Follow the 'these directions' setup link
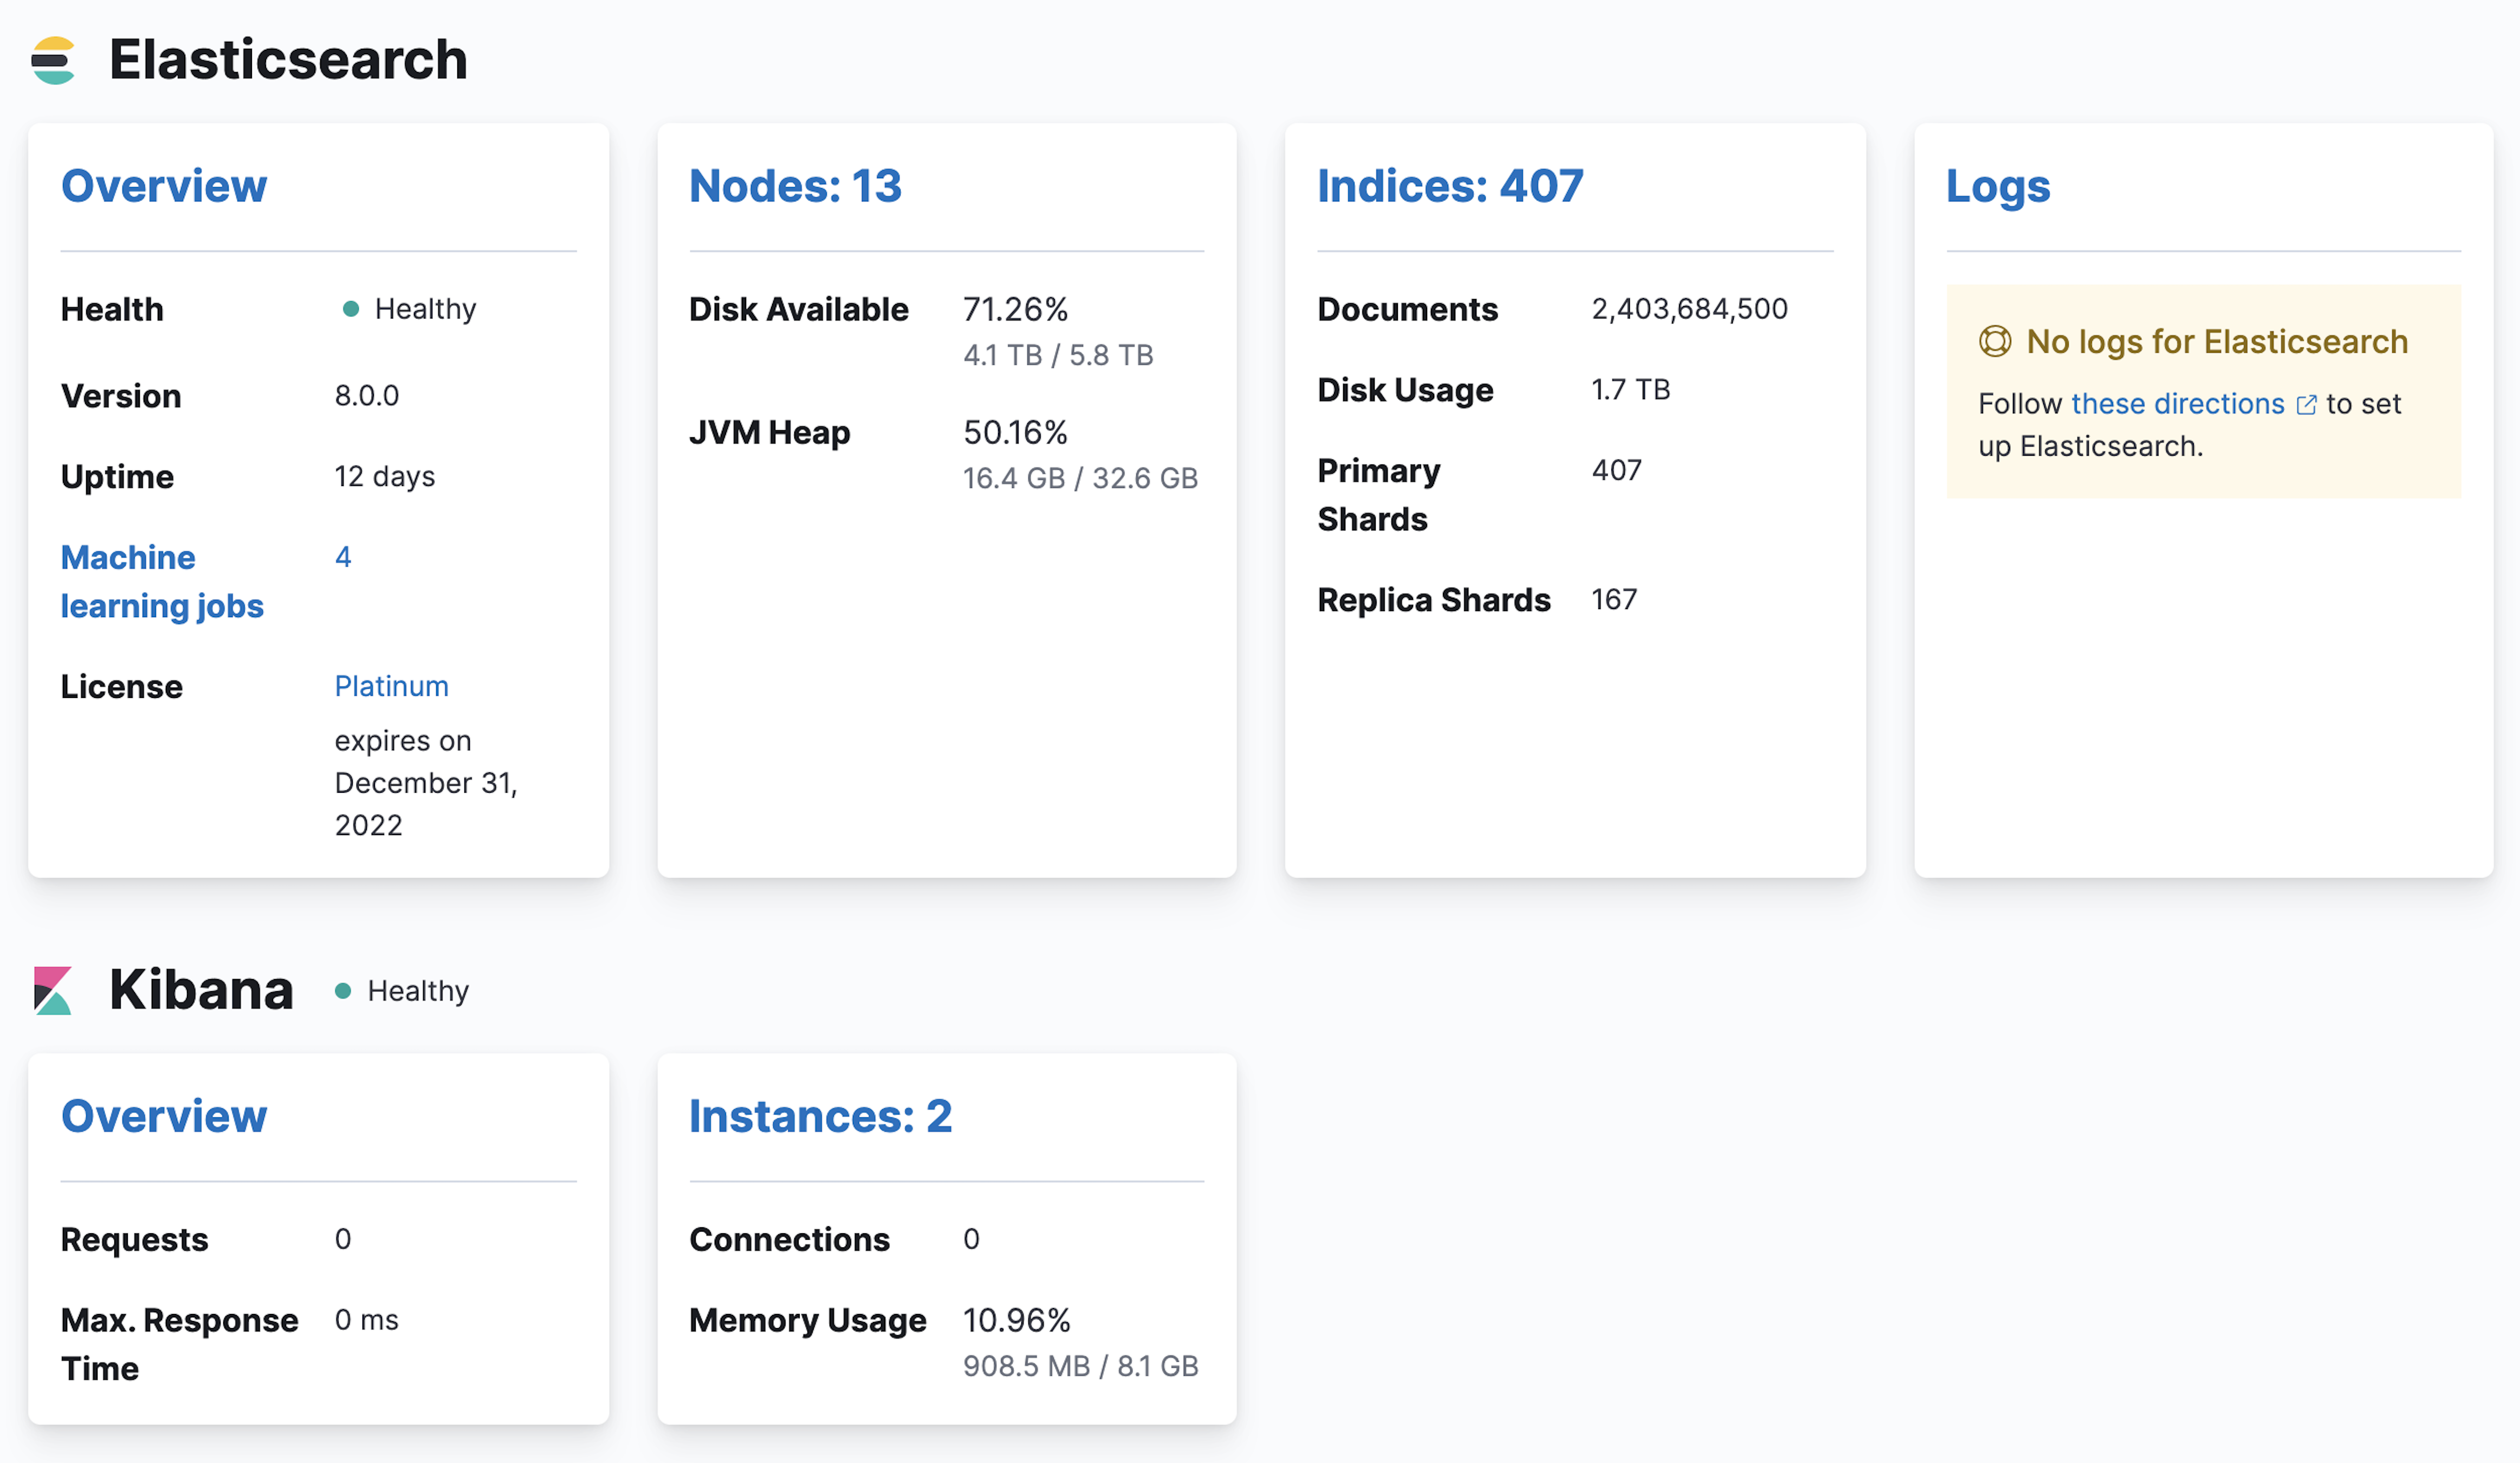 tap(2180, 404)
